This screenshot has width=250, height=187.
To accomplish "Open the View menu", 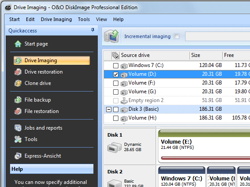I will pos(101,19).
